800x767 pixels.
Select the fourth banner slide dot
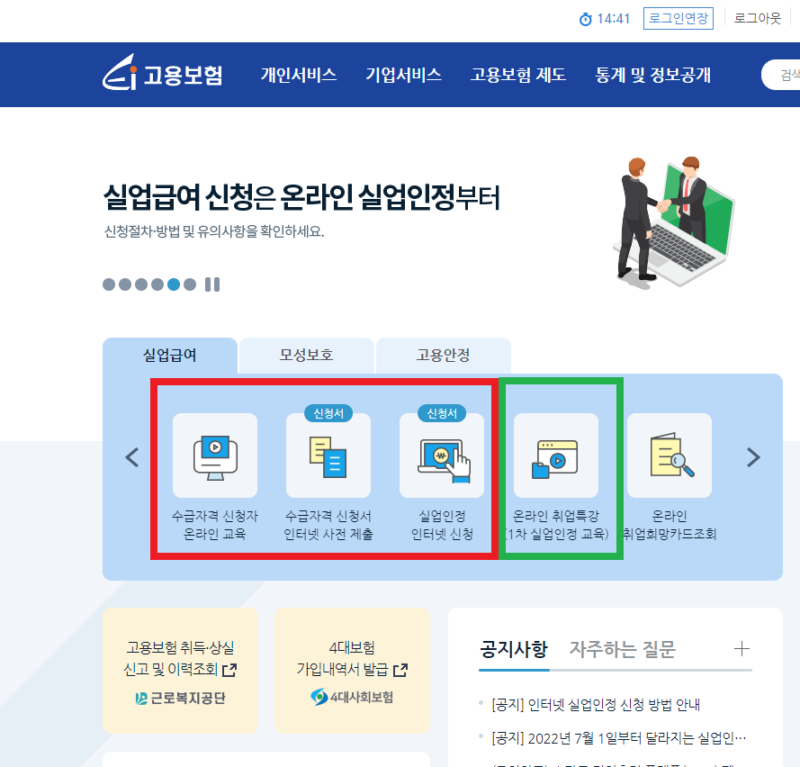[x=157, y=284]
